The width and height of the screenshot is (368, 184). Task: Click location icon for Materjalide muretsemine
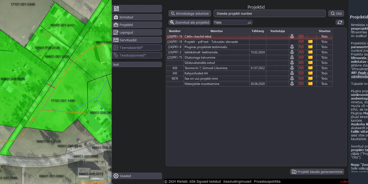click(x=292, y=84)
